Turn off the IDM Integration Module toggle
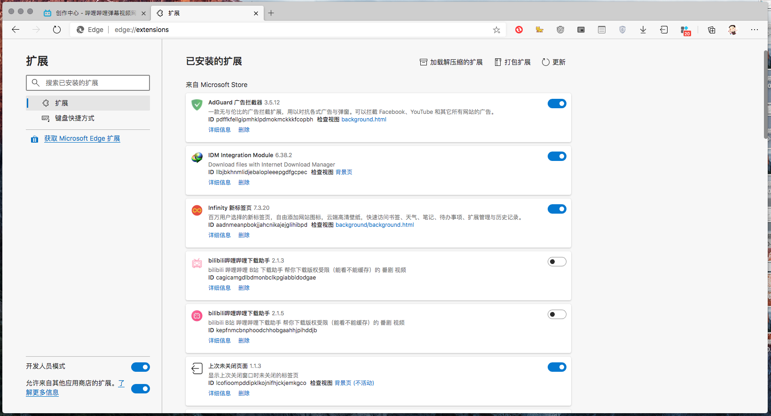The height and width of the screenshot is (416, 771). click(x=557, y=156)
